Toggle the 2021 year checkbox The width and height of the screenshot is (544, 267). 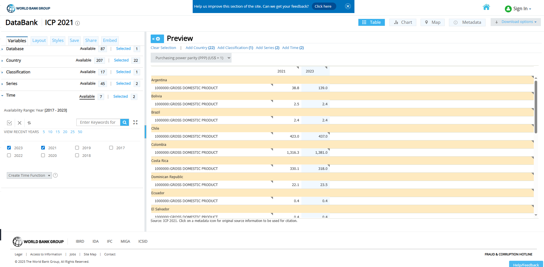click(x=43, y=148)
